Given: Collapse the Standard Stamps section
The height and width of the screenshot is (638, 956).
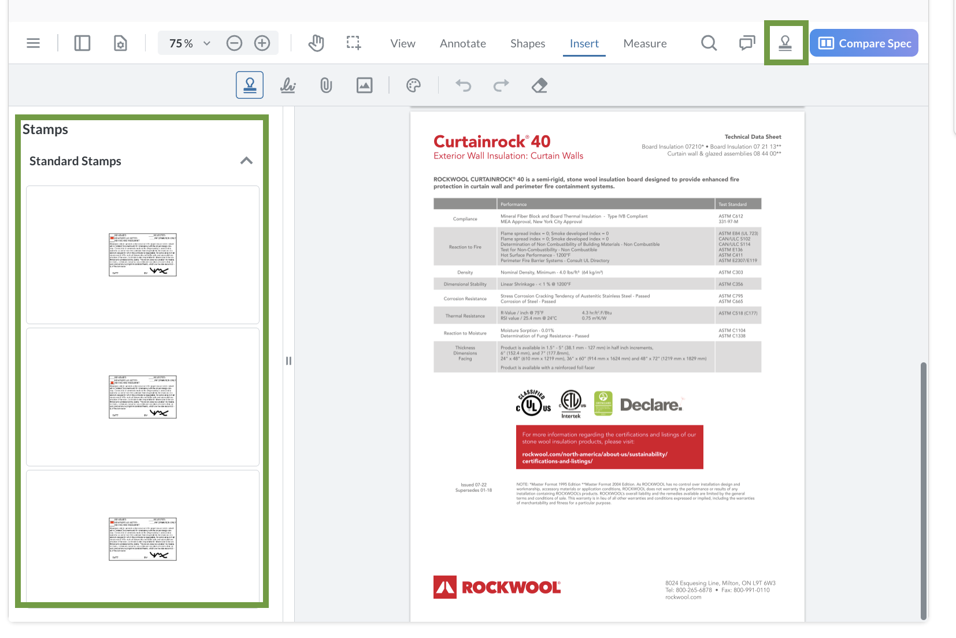Looking at the screenshot, I should tap(247, 161).
